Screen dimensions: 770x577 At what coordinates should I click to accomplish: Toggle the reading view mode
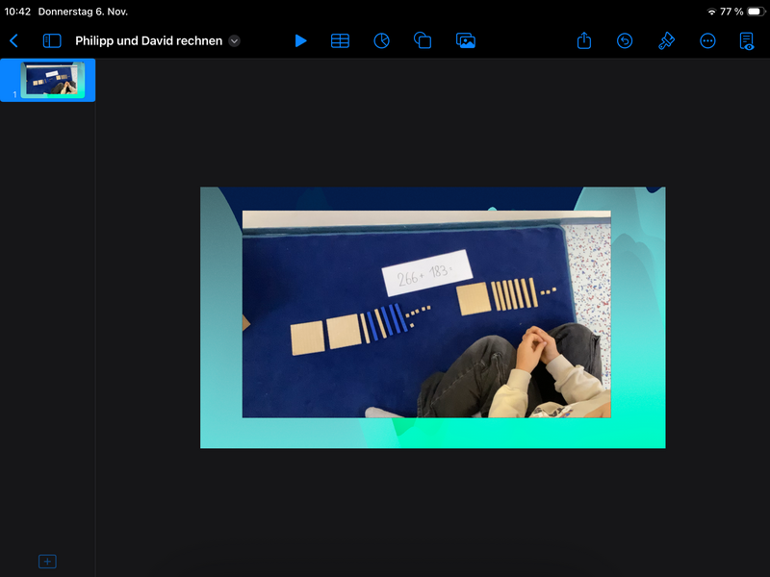(x=747, y=40)
